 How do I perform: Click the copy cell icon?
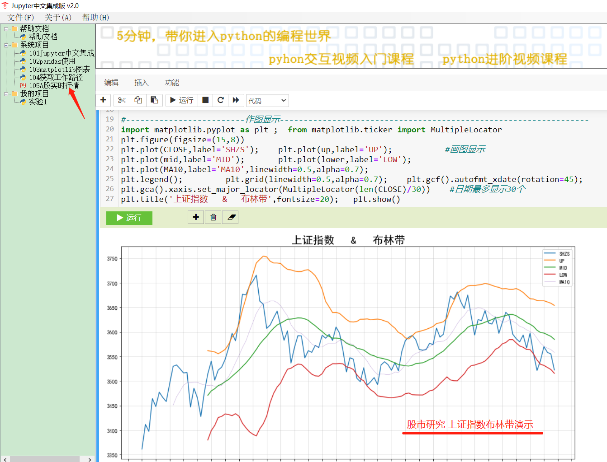click(x=138, y=100)
